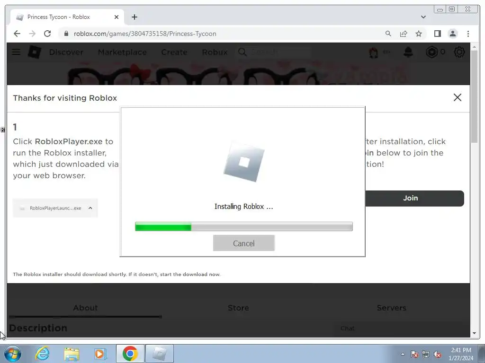The image size is (485, 363).
Task: Switch to the Store tab
Action: pyautogui.click(x=238, y=308)
